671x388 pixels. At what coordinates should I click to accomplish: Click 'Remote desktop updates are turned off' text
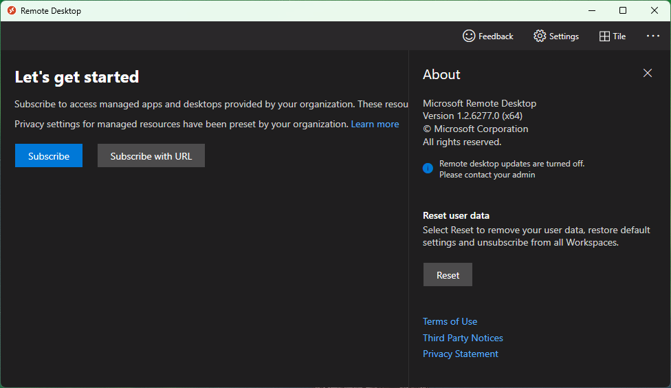[x=511, y=164]
